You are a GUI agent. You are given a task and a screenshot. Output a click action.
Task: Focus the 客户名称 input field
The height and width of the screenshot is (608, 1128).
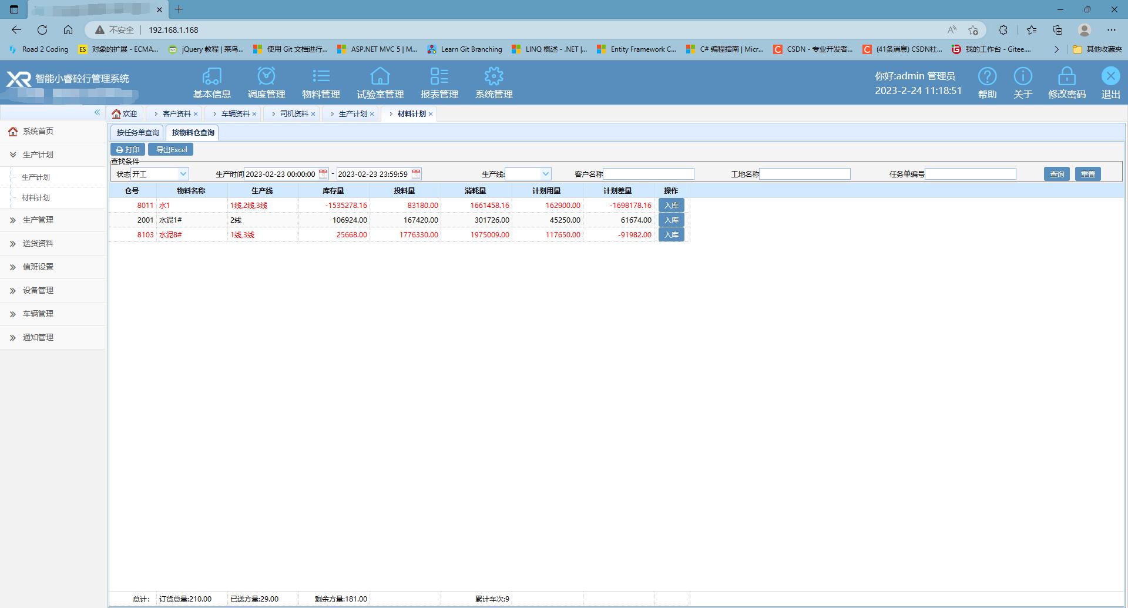point(649,174)
